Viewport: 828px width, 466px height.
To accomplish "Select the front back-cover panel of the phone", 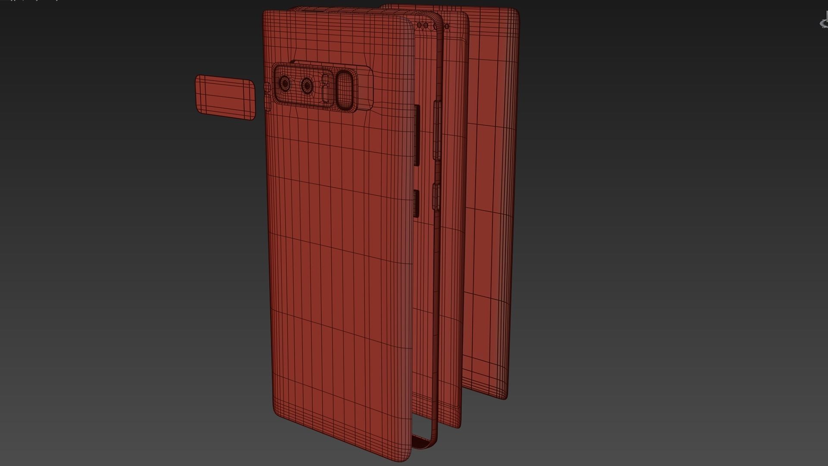I will pos(341,259).
